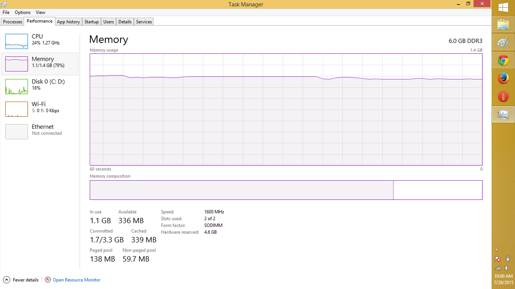The height and width of the screenshot is (289, 515).
Task: Click the Non-paged pool 59.7 MB value
Action: click(x=136, y=259)
